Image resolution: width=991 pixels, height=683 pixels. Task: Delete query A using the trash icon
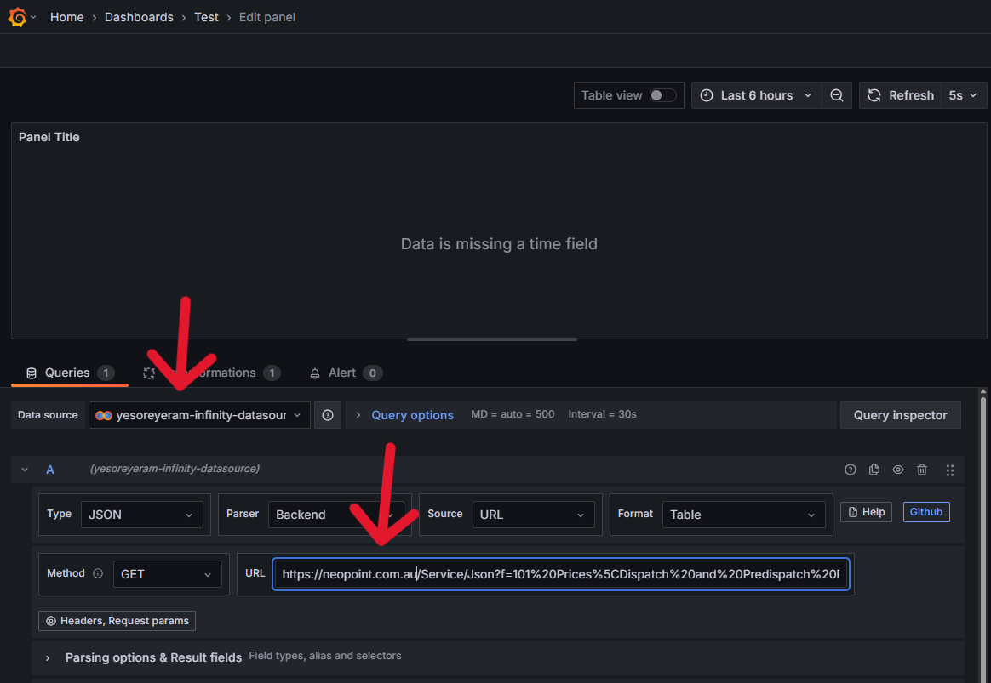tap(922, 470)
